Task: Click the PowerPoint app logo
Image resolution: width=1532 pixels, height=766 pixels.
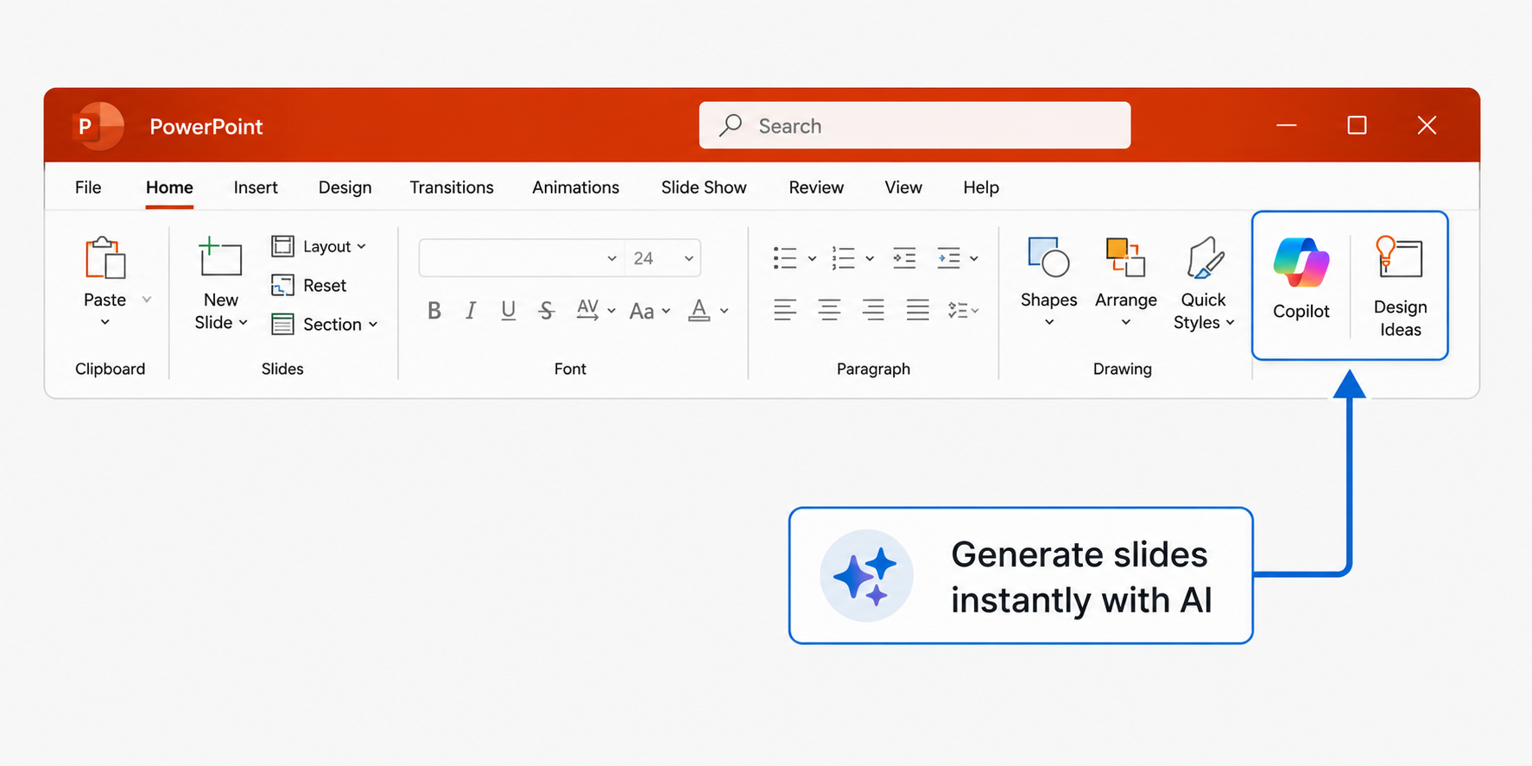Action: click(x=98, y=126)
